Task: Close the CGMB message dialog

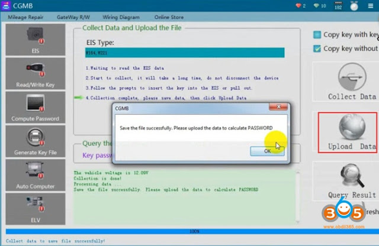Action: [x=278, y=106]
